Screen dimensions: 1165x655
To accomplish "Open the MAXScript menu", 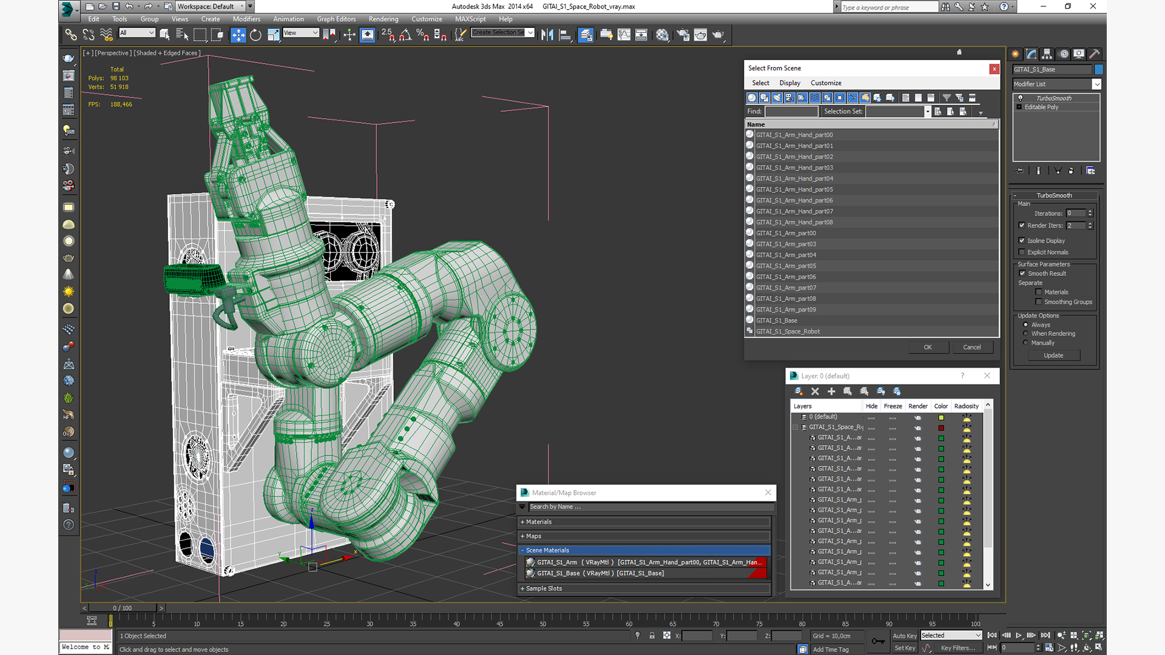I will pos(470,19).
